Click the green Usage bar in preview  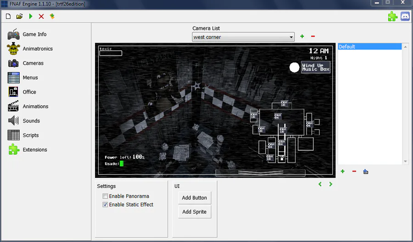pos(122,164)
